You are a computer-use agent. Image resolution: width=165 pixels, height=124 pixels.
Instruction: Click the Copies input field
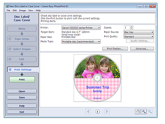127,28
